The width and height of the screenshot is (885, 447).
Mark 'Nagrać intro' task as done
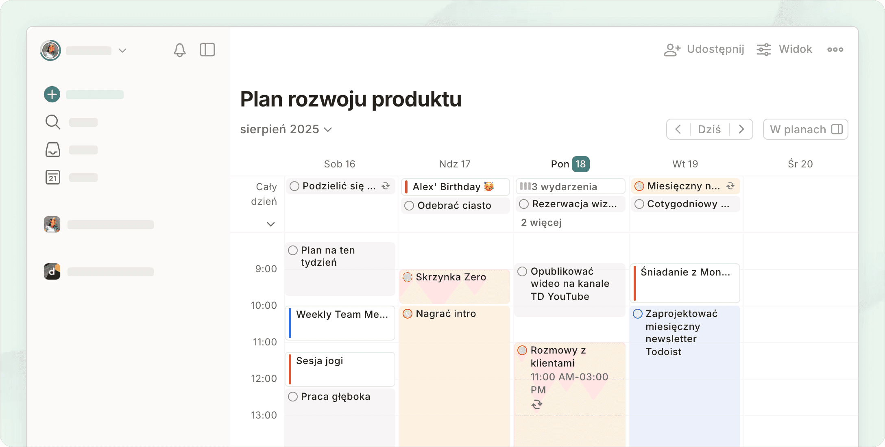click(408, 314)
